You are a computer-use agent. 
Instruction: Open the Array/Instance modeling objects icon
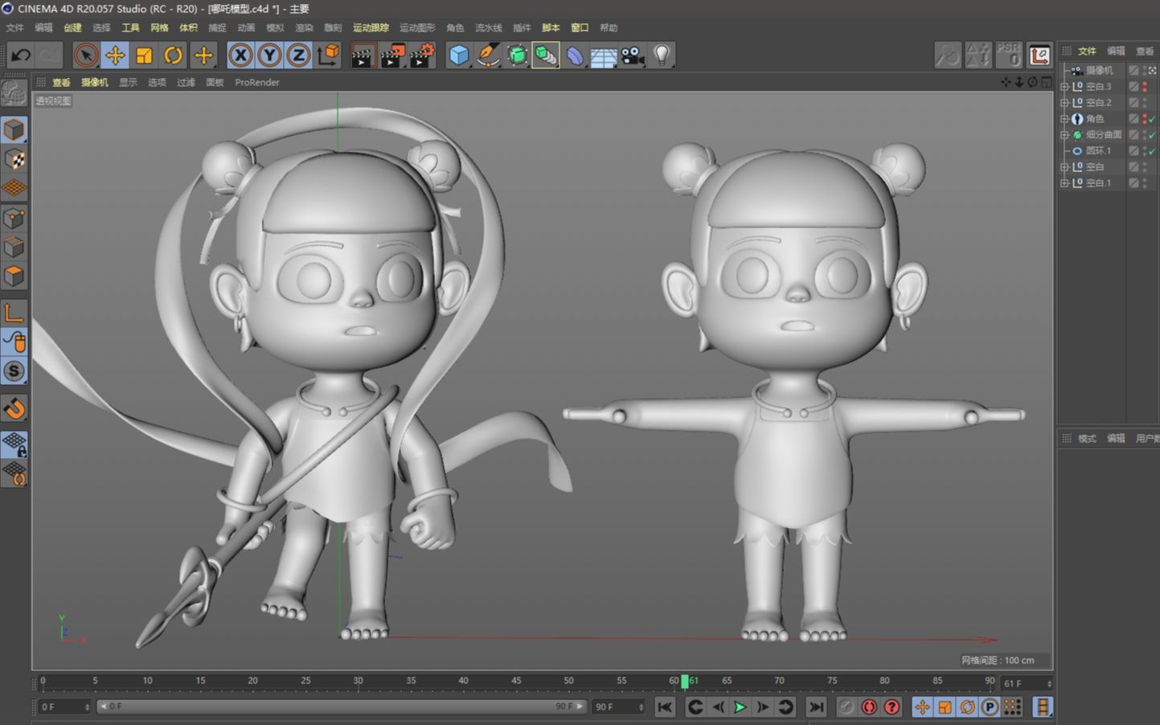pyautogui.click(x=546, y=55)
